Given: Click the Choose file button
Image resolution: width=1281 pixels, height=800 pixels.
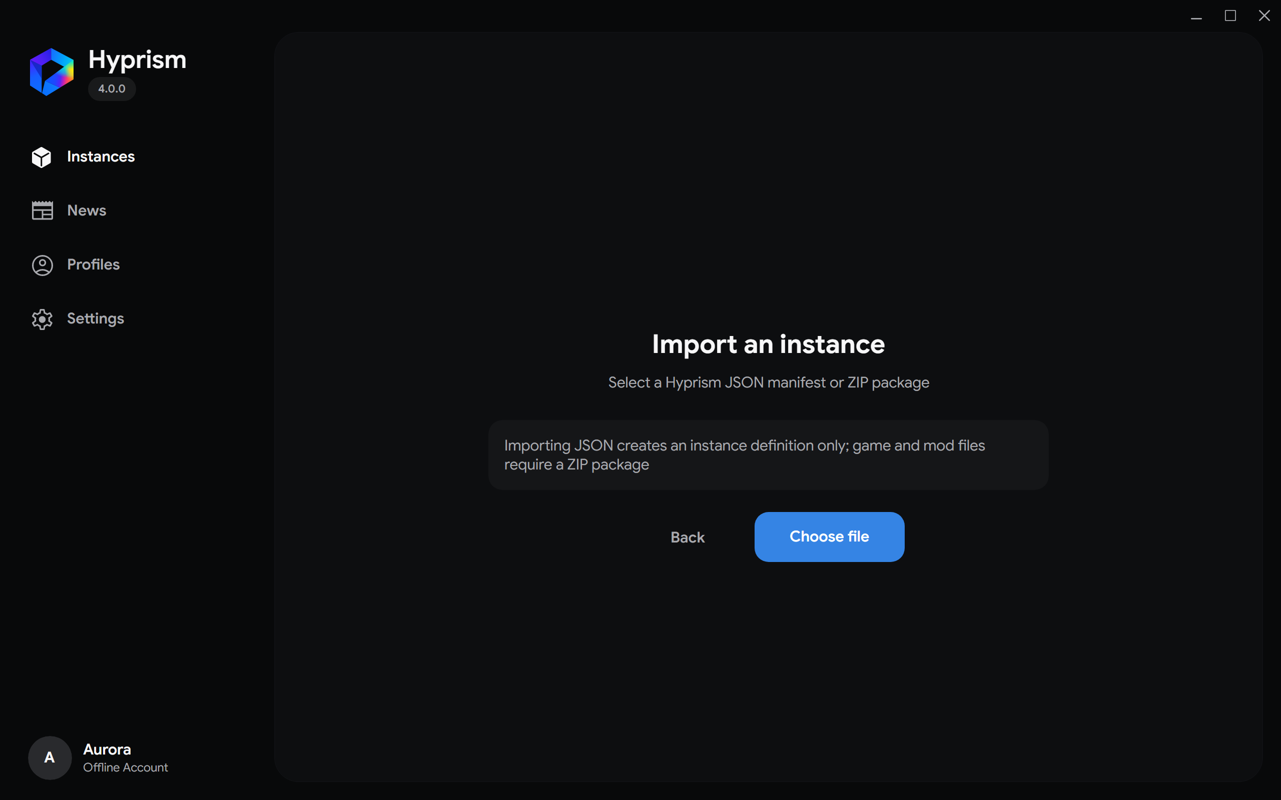Looking at the screenshot, I should (x=829, y=536).
